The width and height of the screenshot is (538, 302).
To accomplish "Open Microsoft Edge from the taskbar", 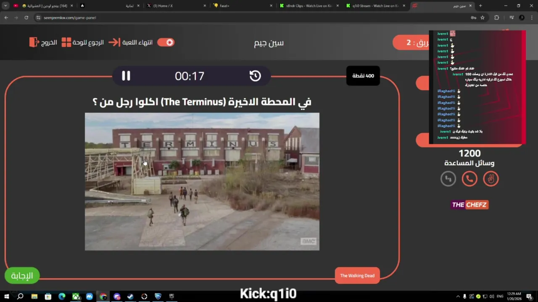I will pyautogui.click(x=62, y=297).
